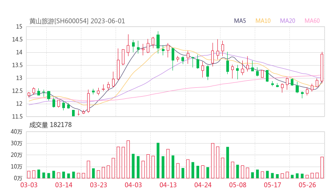Click the 成交量 182178 volume label
Viewport: 329px width, 195px height.
click(x=50, y=125)
